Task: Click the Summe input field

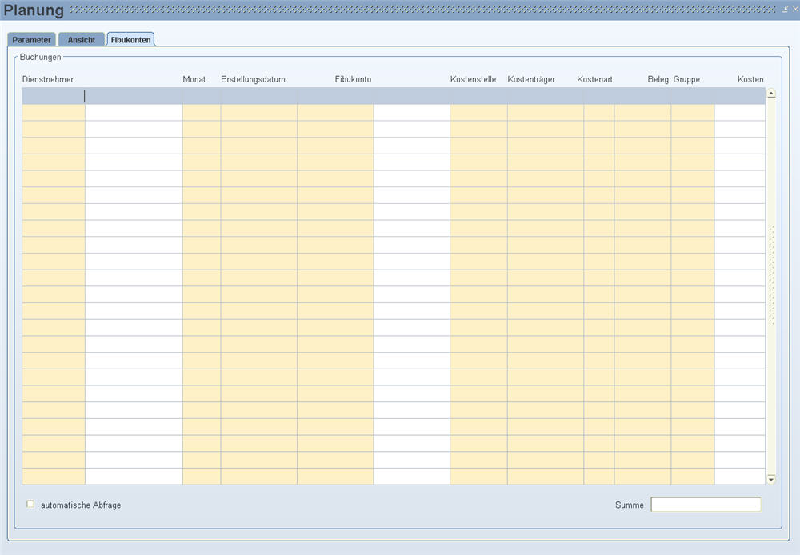Action: 706,505
